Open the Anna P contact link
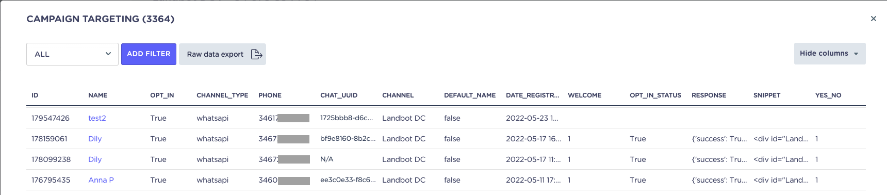887x195 pixels. point(101,180)
